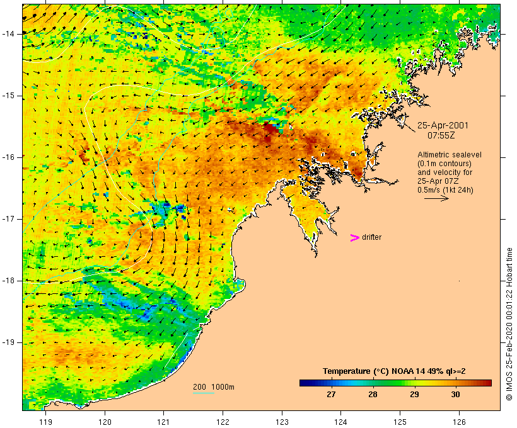Click the longitude axis label '123'
Screen dimensions: 517x428
[282, 422]
